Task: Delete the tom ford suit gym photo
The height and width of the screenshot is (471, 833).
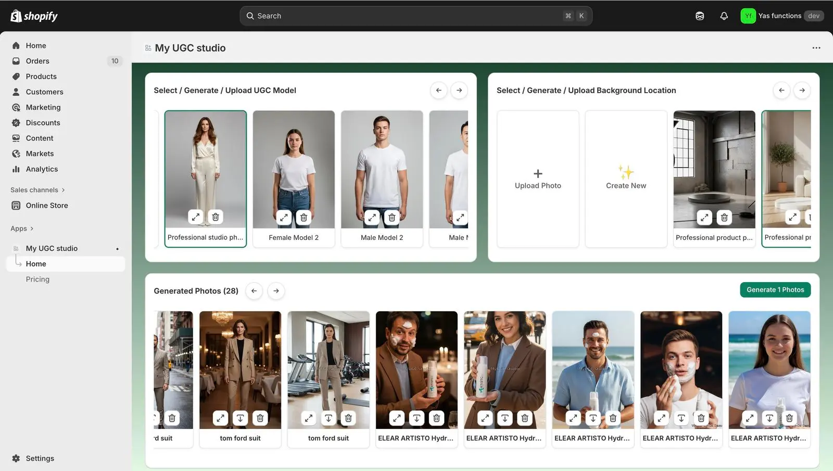Action: coord(348,418)
